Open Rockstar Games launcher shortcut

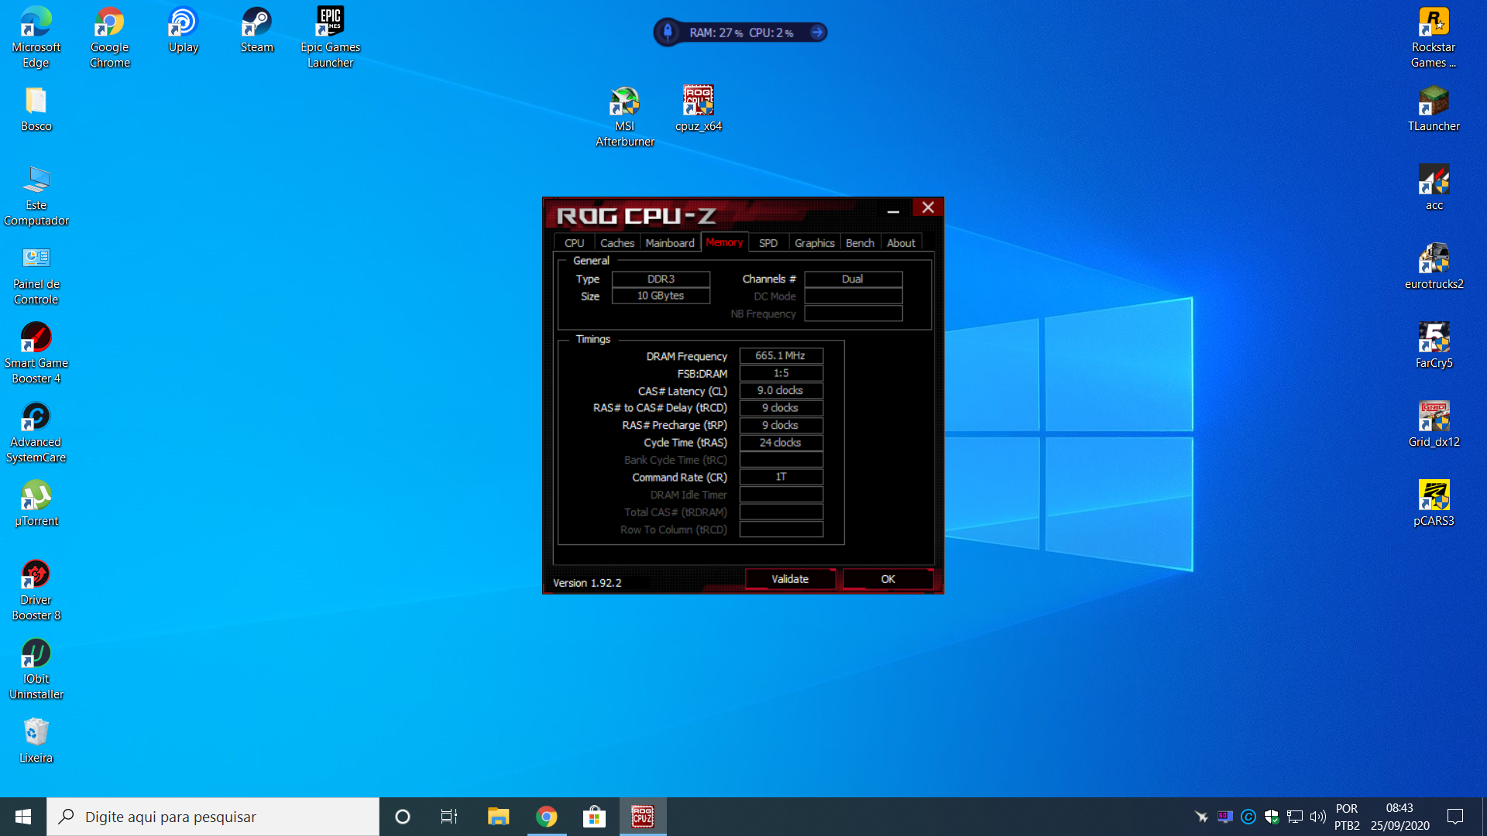[1434, 37]
